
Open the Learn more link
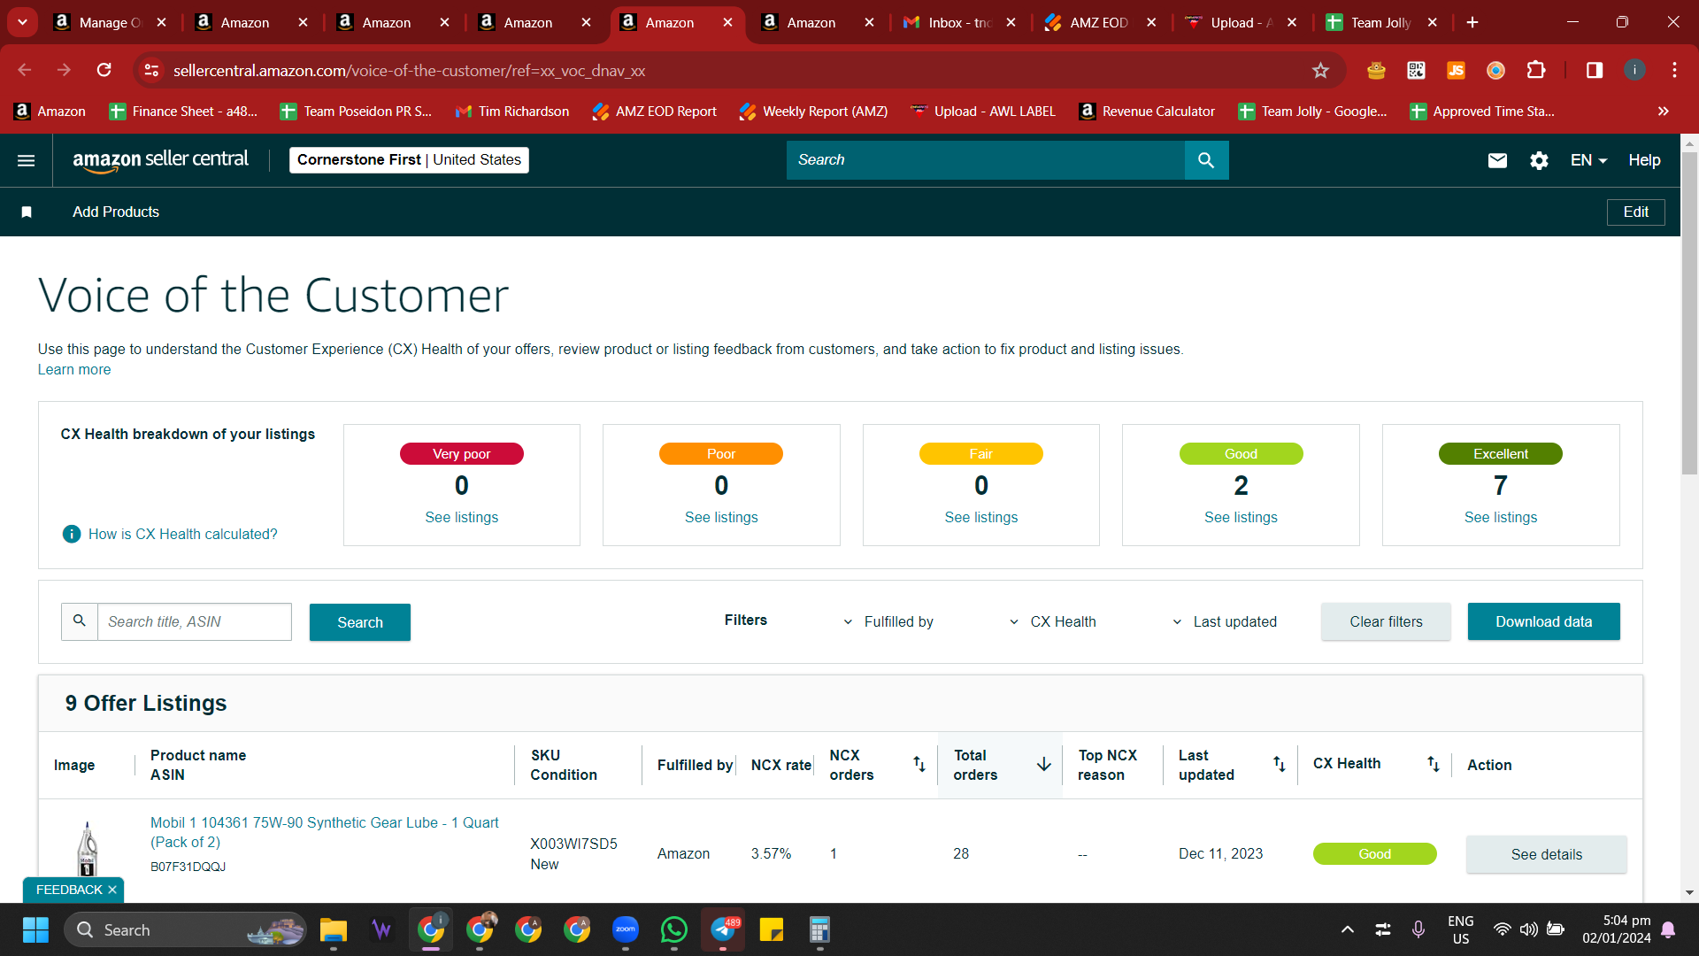click(74, 369)
